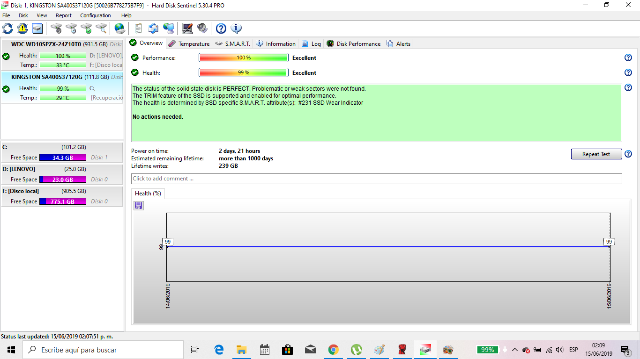Click the disk-with-magnifier surface test icon
This screenshot has height=359, width=640.
point(101,29)
